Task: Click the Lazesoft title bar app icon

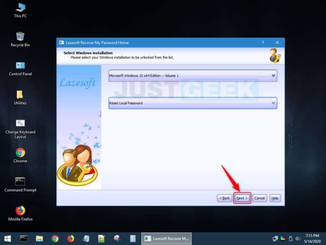Action: click(62, 43)
